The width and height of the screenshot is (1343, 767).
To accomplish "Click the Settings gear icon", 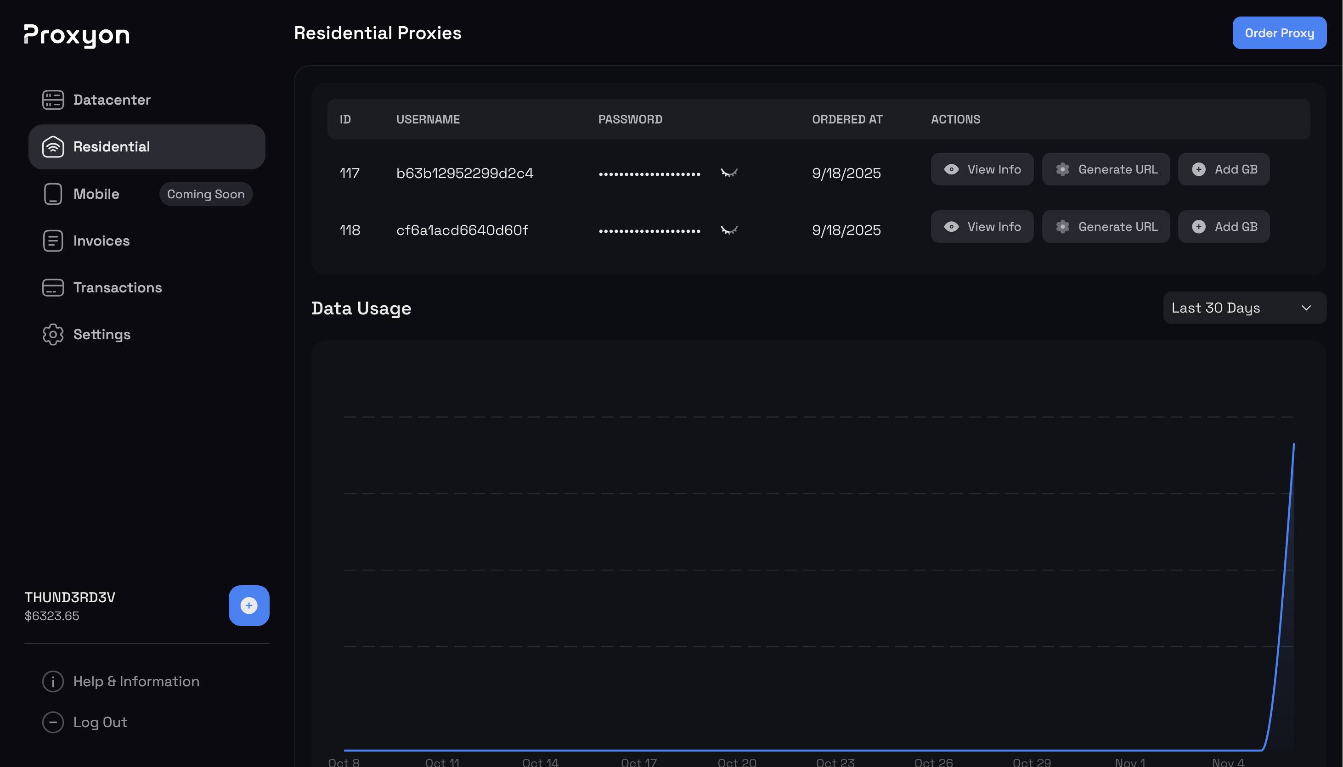I will pos(53,335).
